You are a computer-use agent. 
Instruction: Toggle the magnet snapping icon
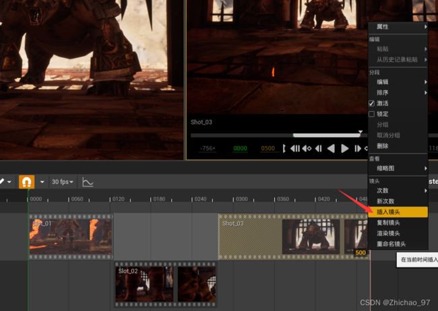point(26,182)
